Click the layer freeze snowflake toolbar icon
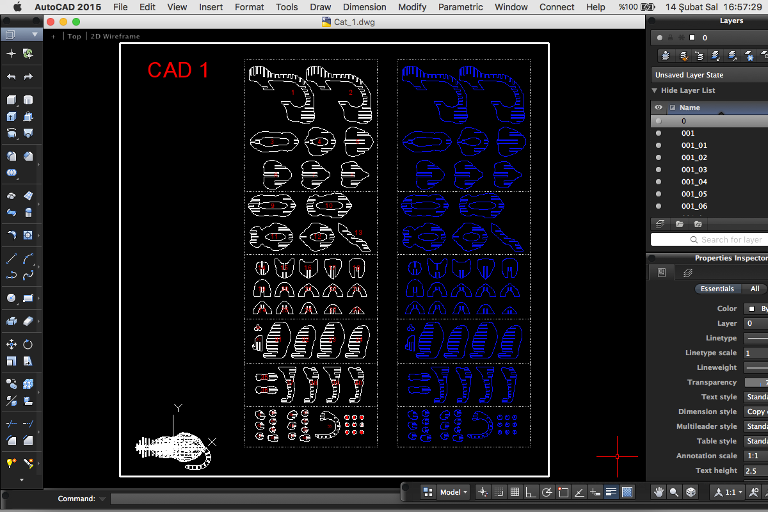This screenshot has width=768, height=512. pos(749,56)
